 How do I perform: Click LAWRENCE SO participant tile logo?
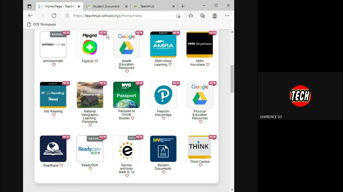[300, 96]
